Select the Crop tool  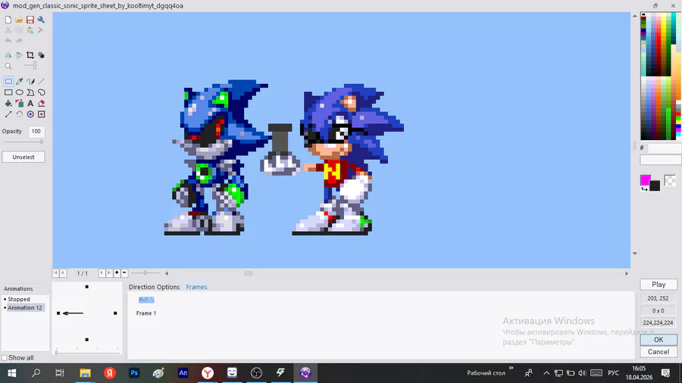(x=30, y=55)
